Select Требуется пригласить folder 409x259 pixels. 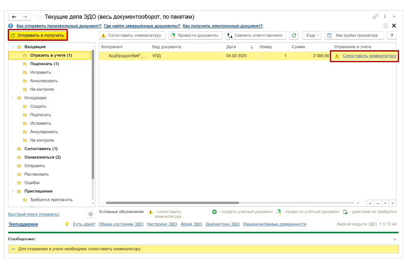51,200
